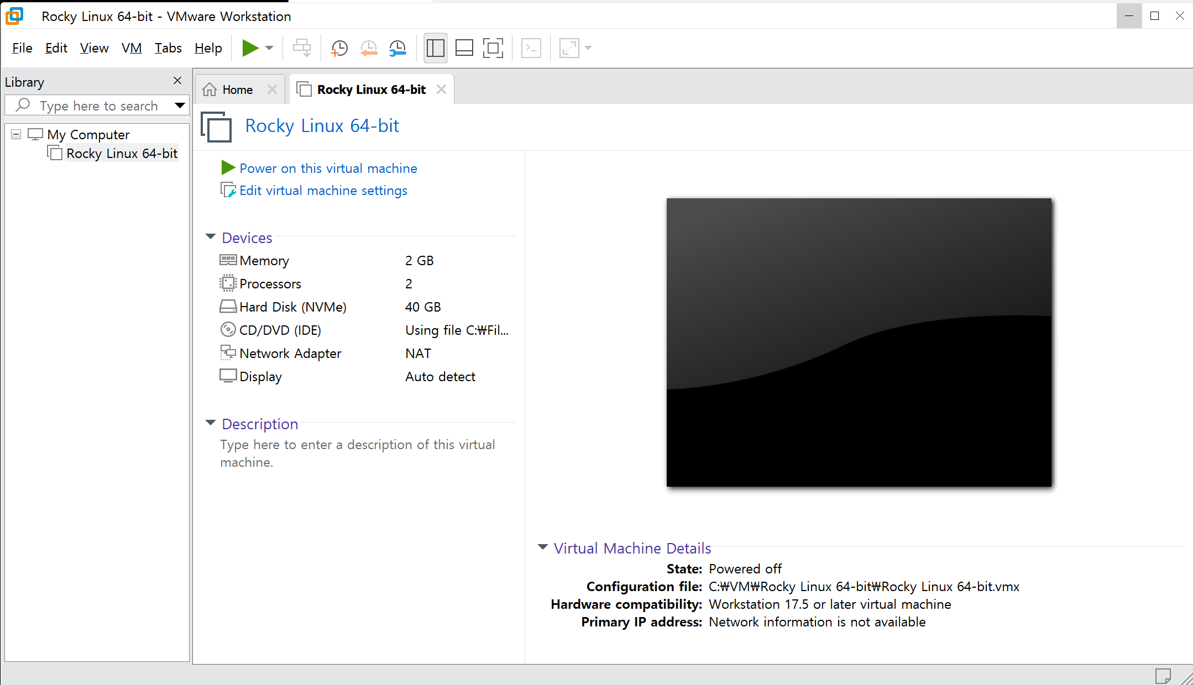Click the Display Auto detect value
The image size is (1193, 685).
(x=440, y=377)
